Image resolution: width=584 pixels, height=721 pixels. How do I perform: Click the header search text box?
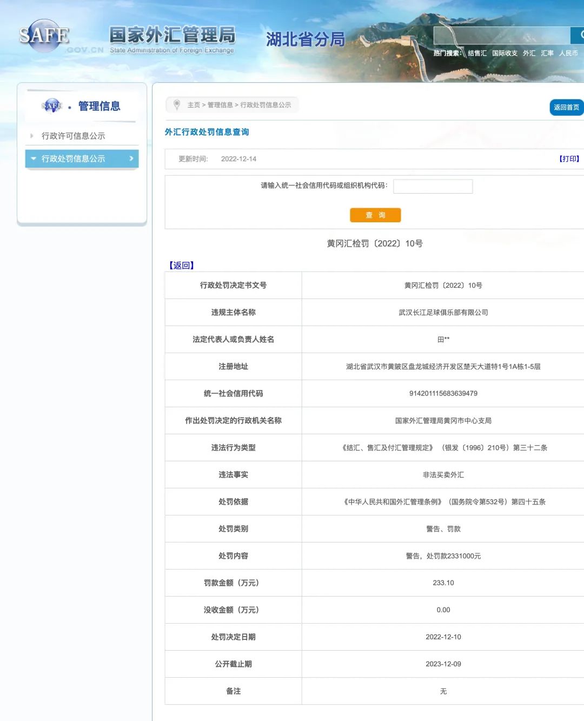pos(501,35)
